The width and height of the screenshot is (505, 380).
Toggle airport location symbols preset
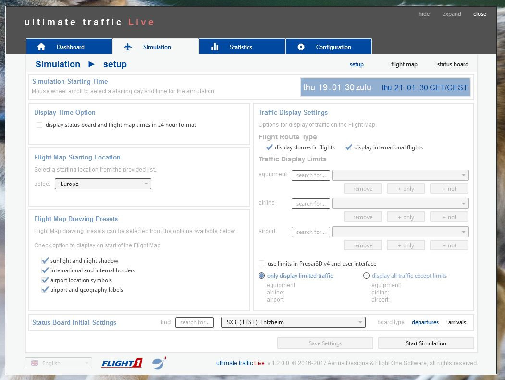[x=45, y=280]
